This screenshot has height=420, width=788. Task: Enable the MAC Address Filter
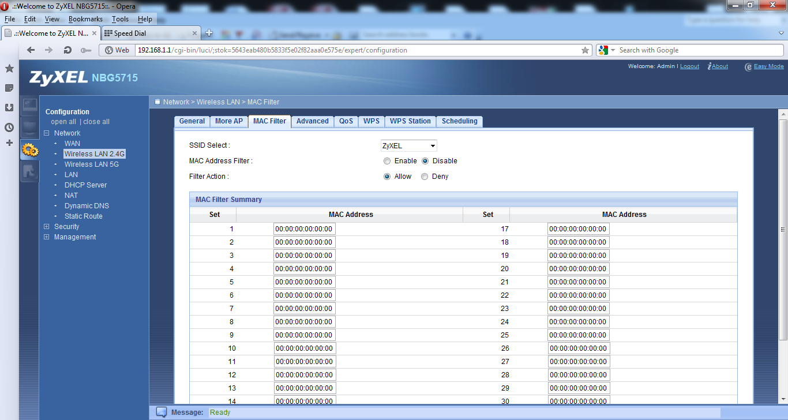pos(387,161)
